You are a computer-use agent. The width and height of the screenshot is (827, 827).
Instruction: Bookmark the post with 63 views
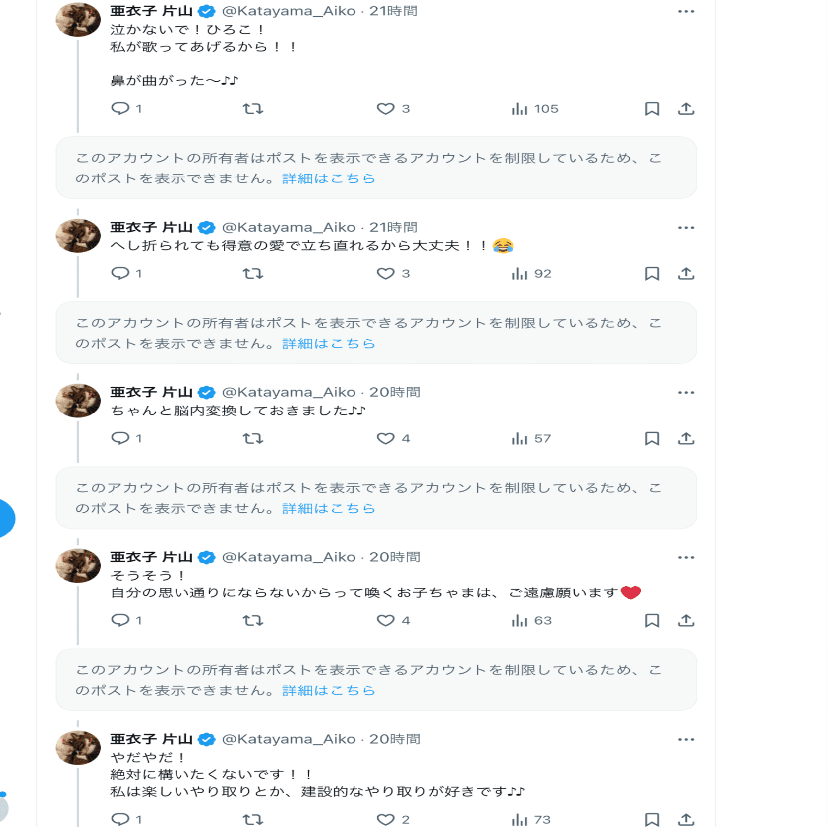coord(651,620)
